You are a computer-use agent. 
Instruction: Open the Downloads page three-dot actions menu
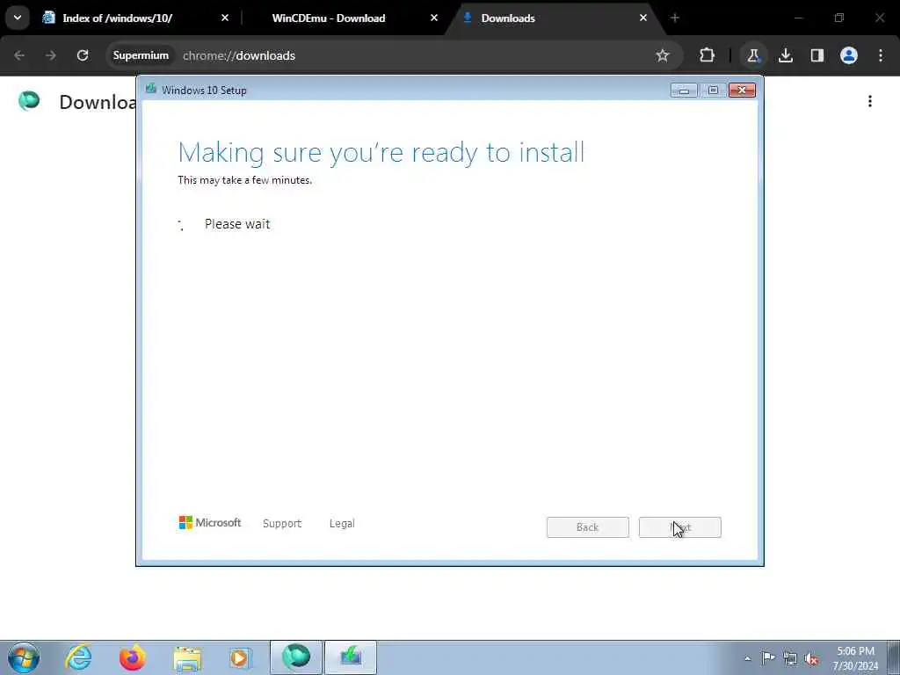tap(870, 102)
